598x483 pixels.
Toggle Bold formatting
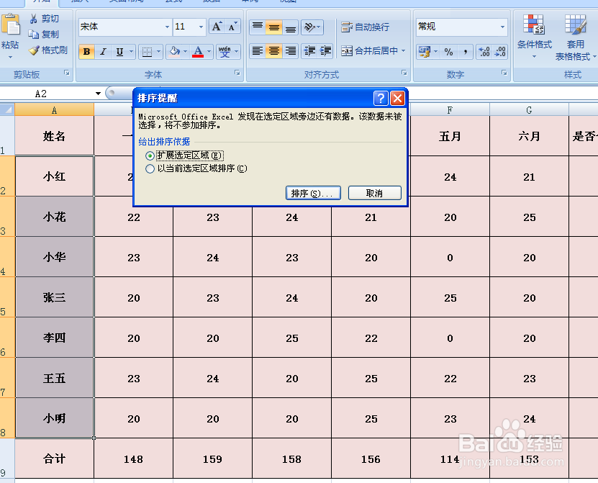tap(86, 52)
